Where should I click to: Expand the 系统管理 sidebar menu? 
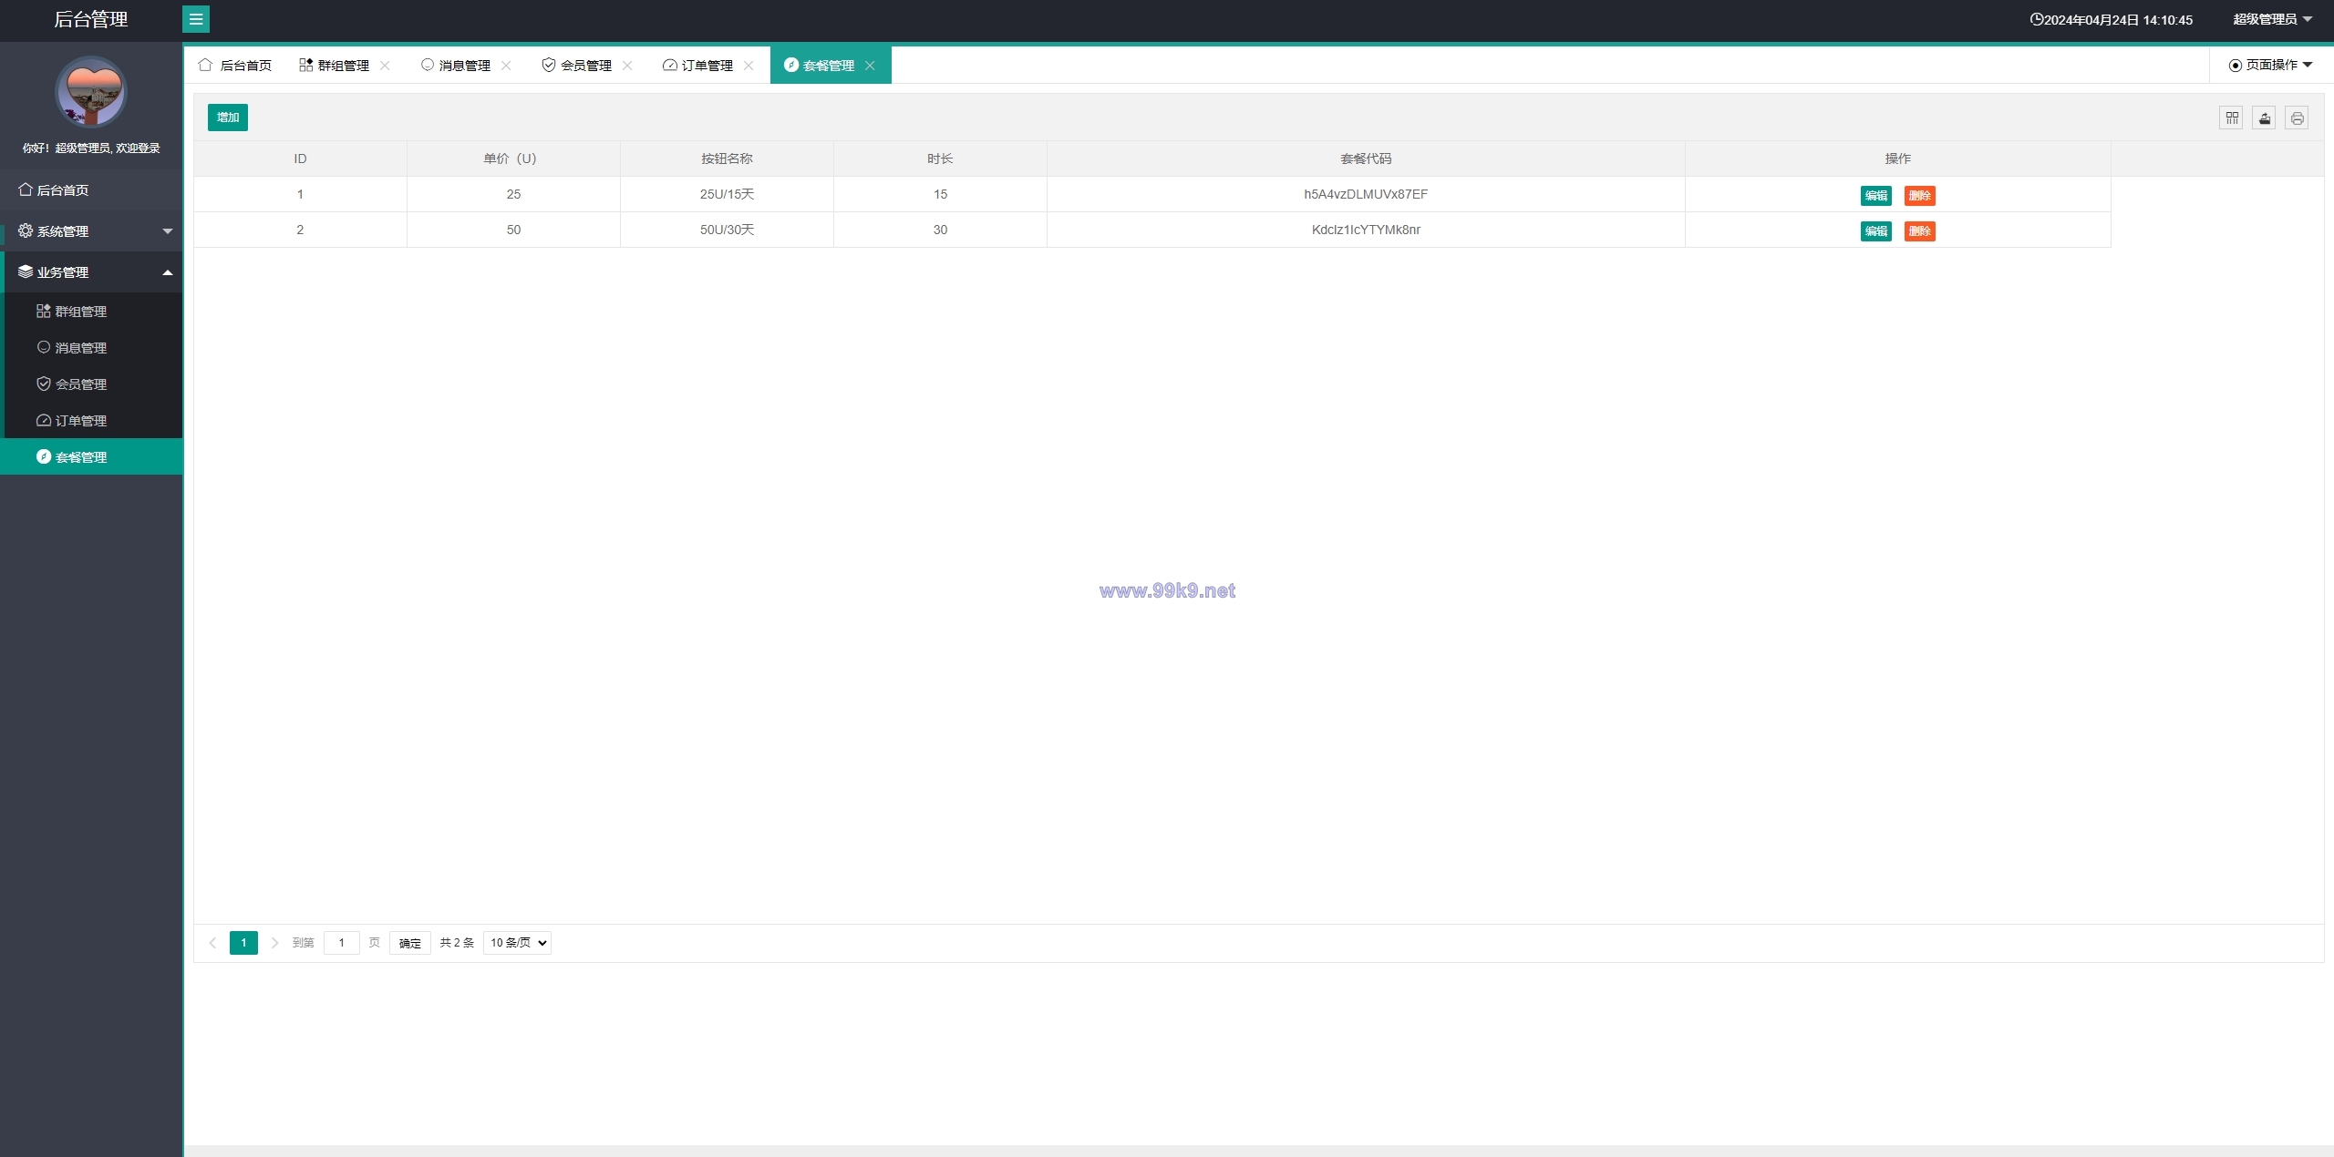coord(91,231)
